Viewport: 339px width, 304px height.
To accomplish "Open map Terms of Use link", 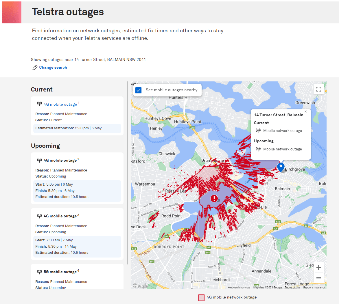I will 292,287.
